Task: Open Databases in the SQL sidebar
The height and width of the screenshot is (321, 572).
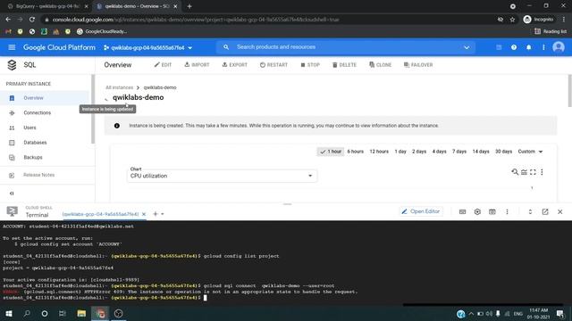Action: pos(45,143)
